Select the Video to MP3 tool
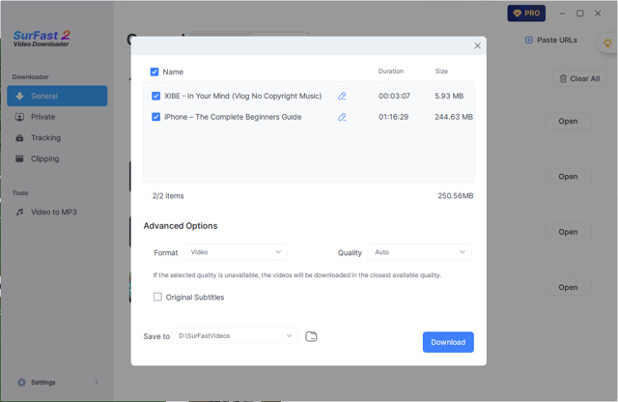 [53, 212]
